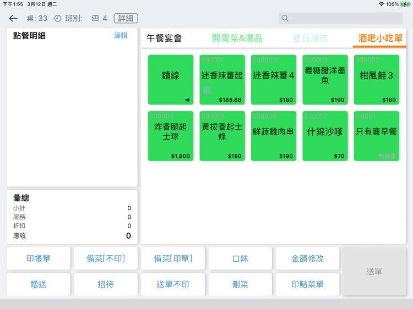Screen dimensions: 413x309
Task: Click the 印帳單 button
Action: click(39, 258)
